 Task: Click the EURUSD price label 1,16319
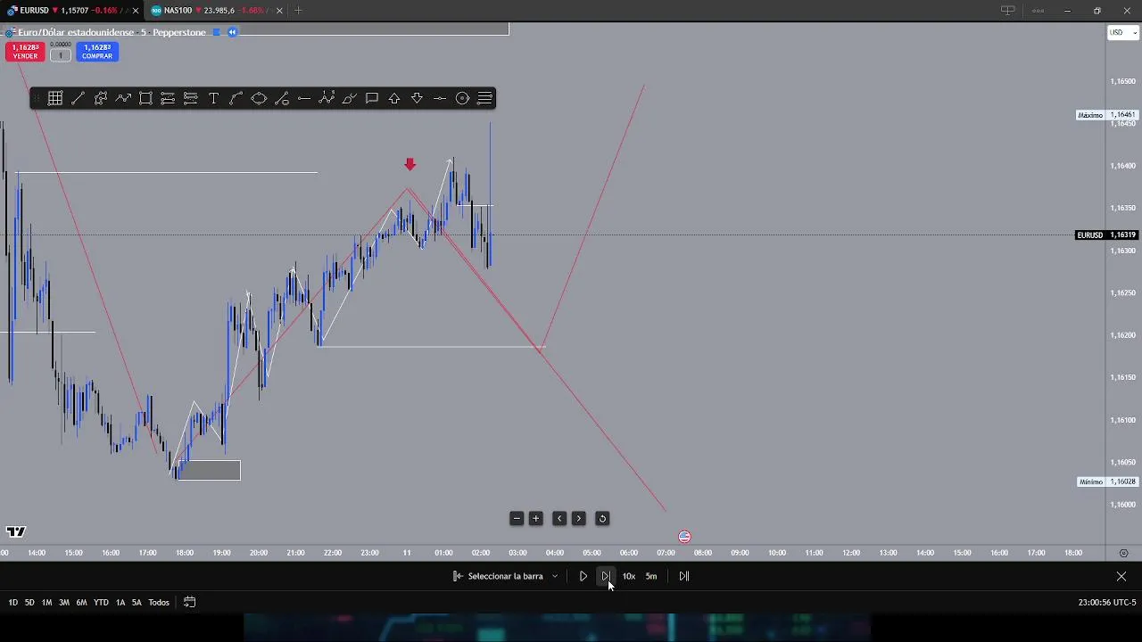tap(1122, 235)
